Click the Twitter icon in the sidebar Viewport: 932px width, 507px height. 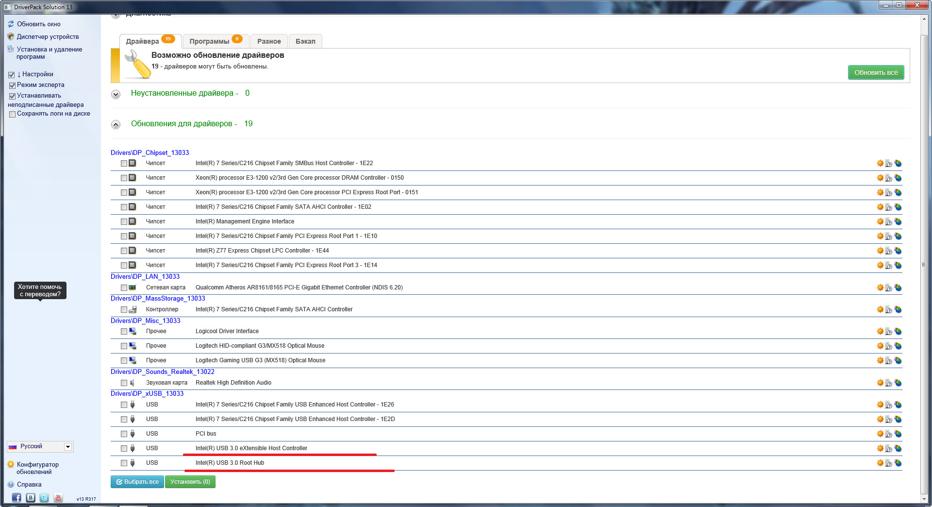(44, 498)
